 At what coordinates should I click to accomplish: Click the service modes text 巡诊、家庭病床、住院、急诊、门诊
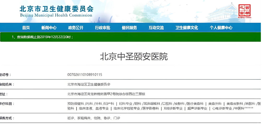[x=93, y=118]
